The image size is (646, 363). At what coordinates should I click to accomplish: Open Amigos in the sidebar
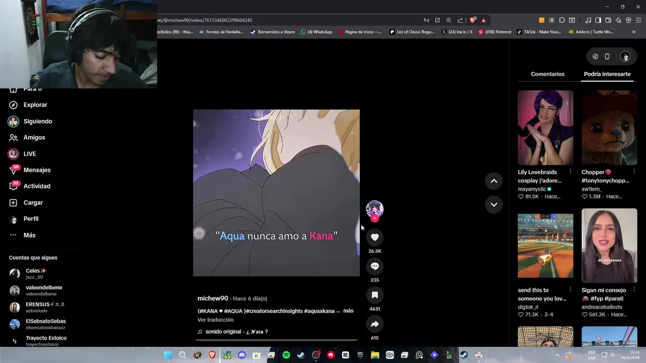pyautogui.click(x=27, y=137)
